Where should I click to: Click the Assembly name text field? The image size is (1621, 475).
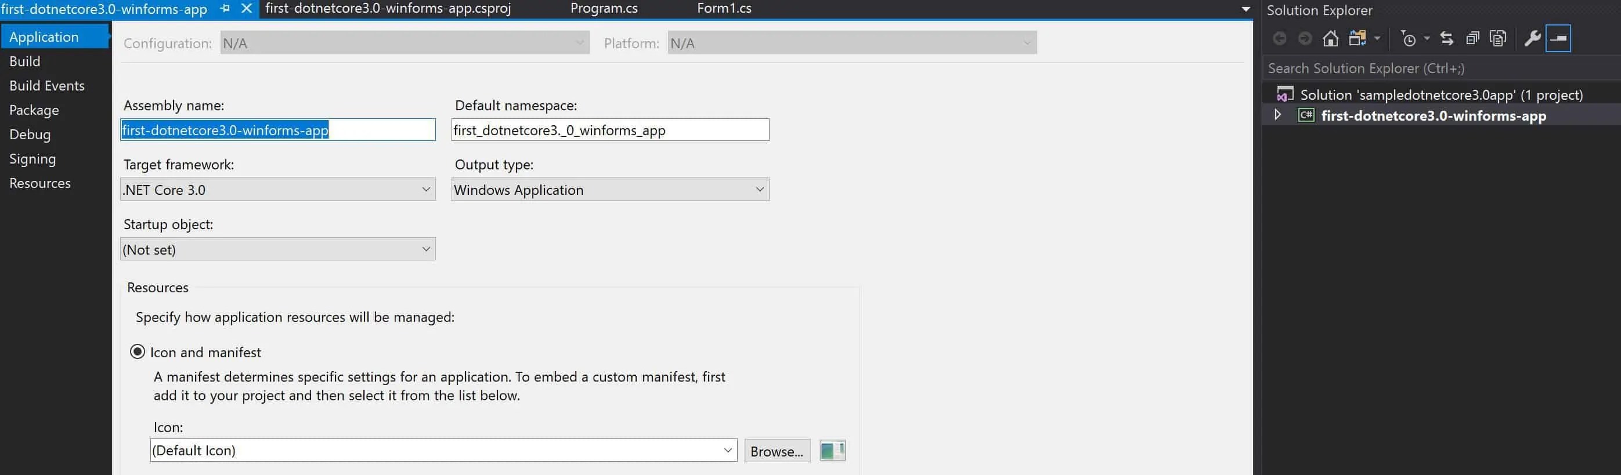click(277, 129)
